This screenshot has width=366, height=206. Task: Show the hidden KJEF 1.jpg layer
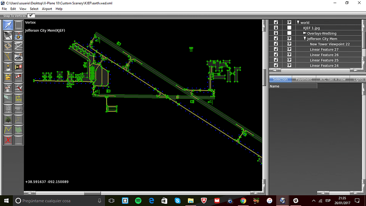[x=289, y=28]
